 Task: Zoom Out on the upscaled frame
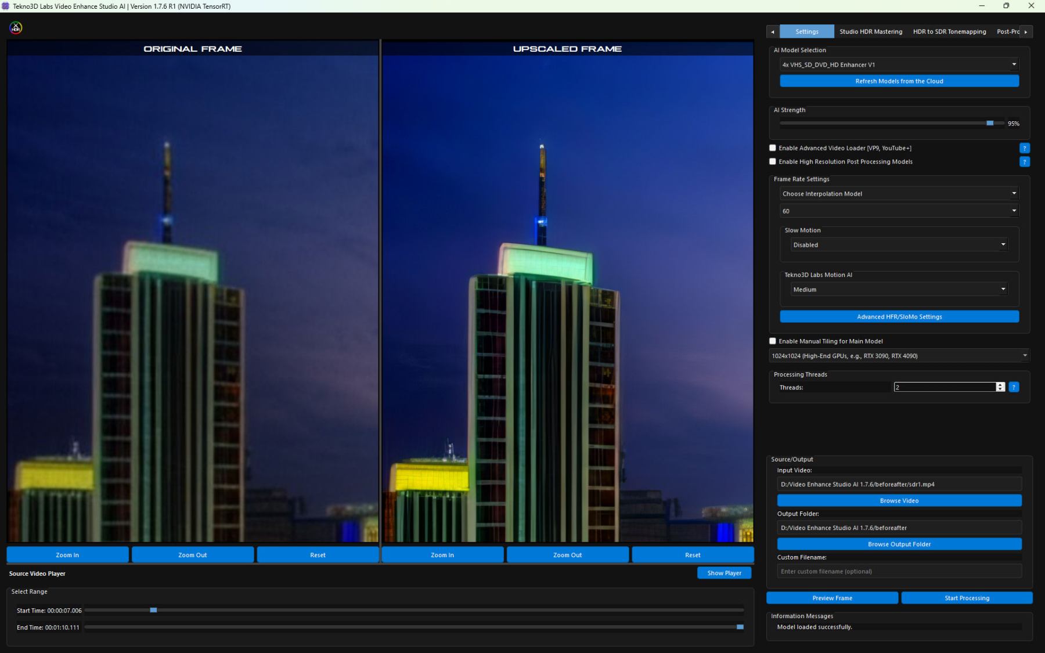pyautogui.click(x=567, y=555)
